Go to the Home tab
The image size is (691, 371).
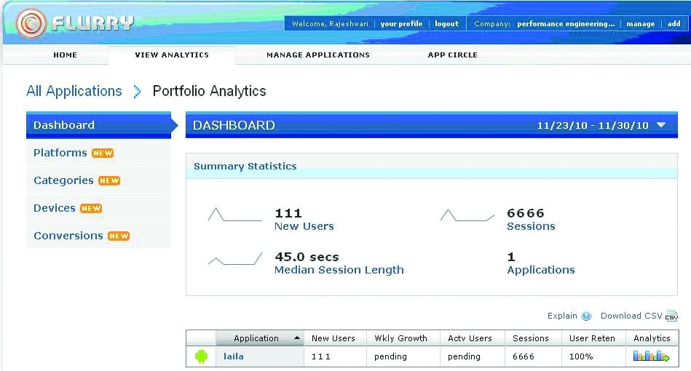click(65, 55)
